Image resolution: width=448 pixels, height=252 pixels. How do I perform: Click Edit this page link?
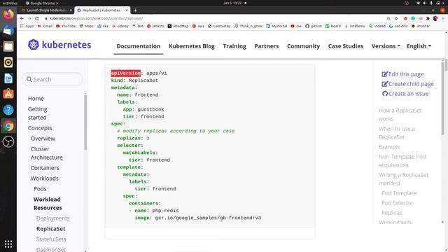(x=402, y=74)
